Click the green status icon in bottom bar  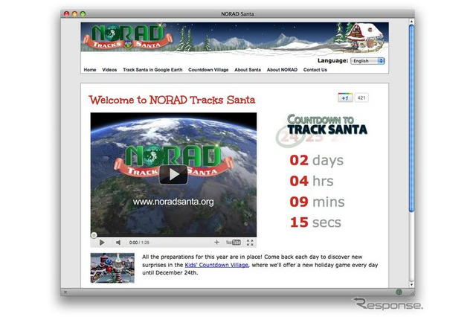coord(399,292)
